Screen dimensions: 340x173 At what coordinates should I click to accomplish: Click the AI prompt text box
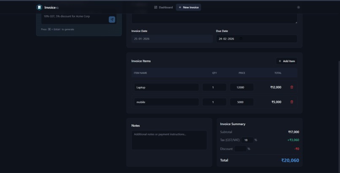[x=79, y=19]
